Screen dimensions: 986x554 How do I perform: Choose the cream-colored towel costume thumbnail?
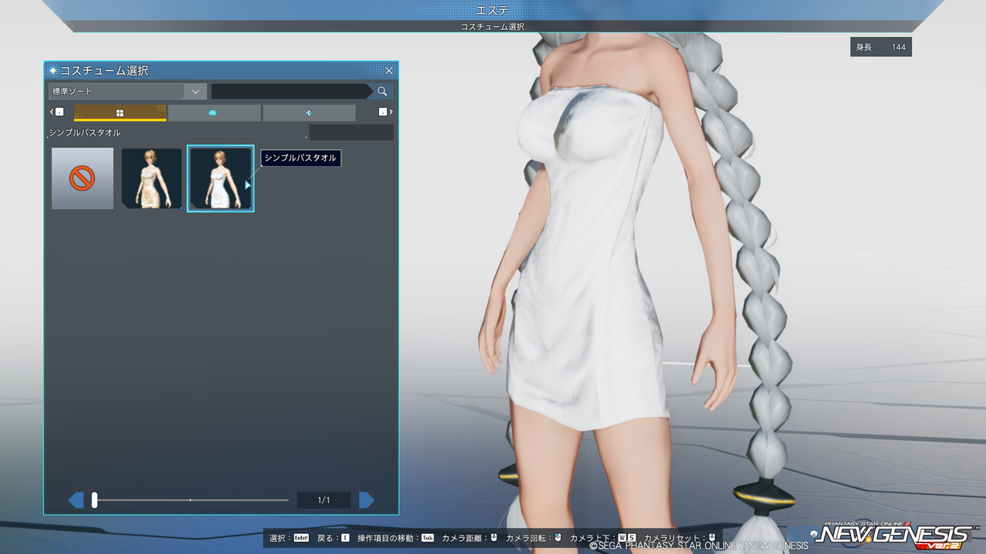pos(152,179)
